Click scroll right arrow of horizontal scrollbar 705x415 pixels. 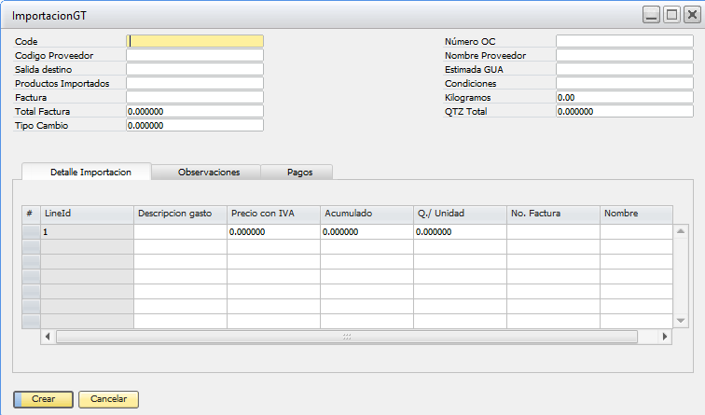665,336
